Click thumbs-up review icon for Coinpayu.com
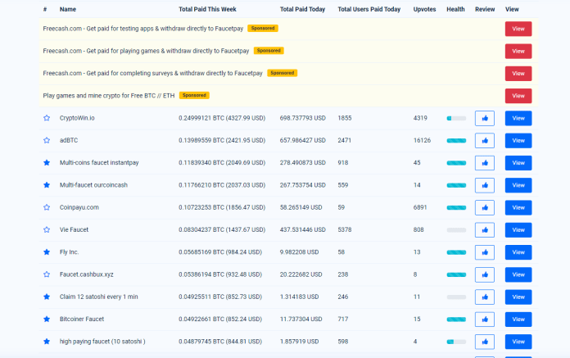Image resolution: width=570 pixels, height=358 pixels. [484, 207]
